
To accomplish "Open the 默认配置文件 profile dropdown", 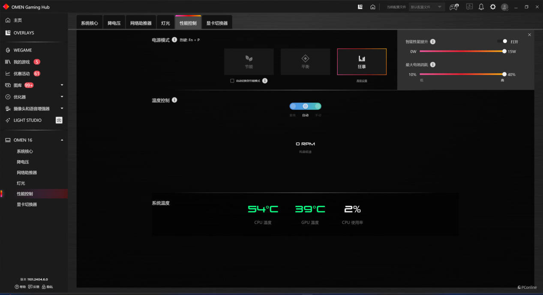I will pos(426,7).
